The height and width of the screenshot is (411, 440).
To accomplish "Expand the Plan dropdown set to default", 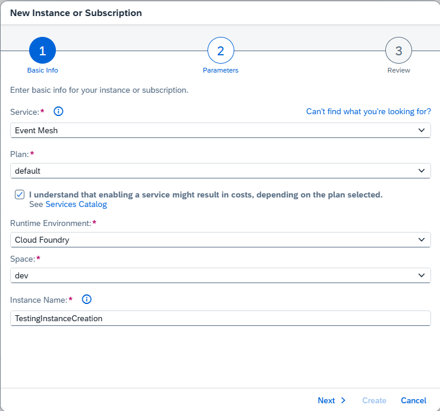I will (x=220, y=171).
